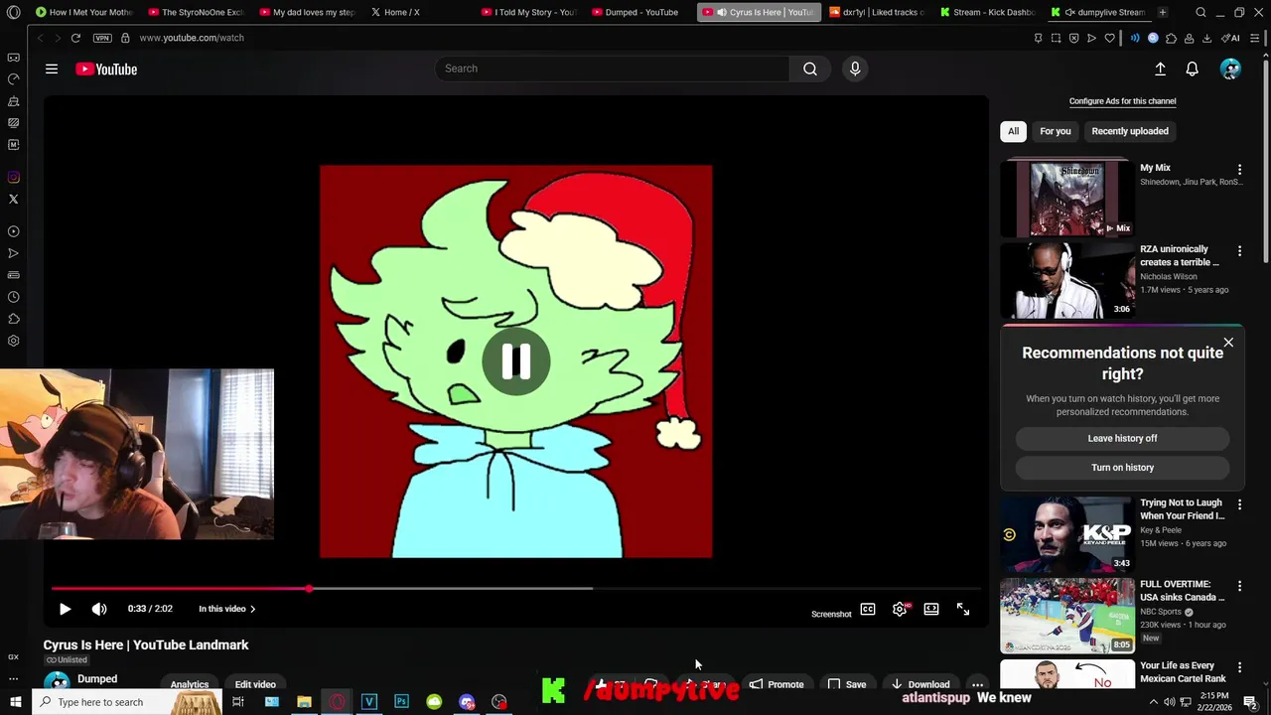The height and width of the screenshot is (715, 1271).
Task: Go to the YouTube home logo
Action: (106, 70)
